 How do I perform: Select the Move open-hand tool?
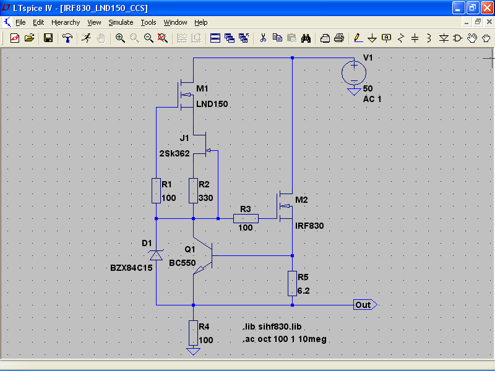coord(472,38)
